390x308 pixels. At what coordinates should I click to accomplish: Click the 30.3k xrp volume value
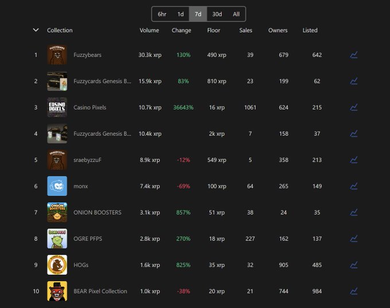(150, 55)
